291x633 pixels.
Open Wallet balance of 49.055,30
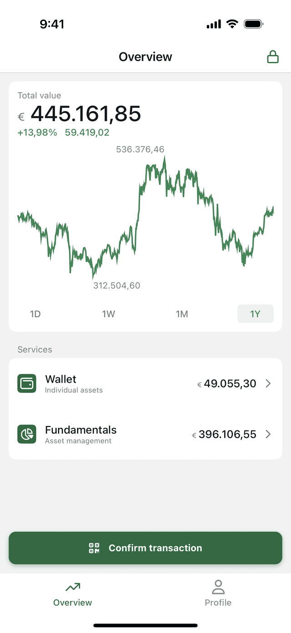click(x=230, y=384)
